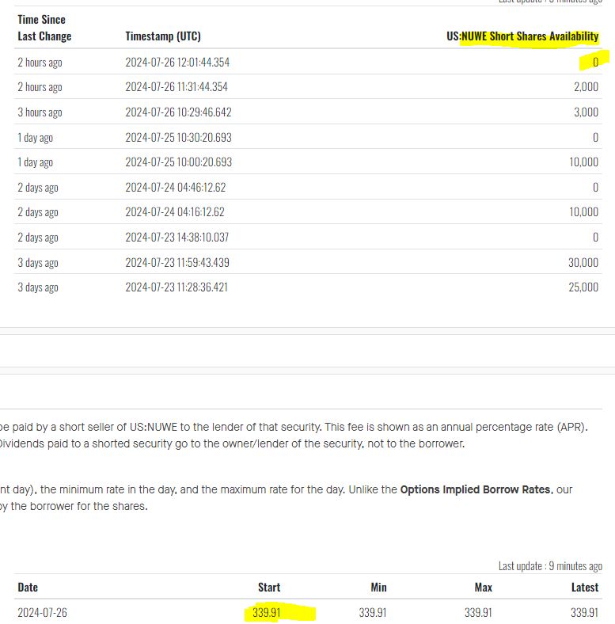Viewport: 615px width, 624px height.
Task: Click the 30,000 shares availability value
Action: (x=583, y=262)
